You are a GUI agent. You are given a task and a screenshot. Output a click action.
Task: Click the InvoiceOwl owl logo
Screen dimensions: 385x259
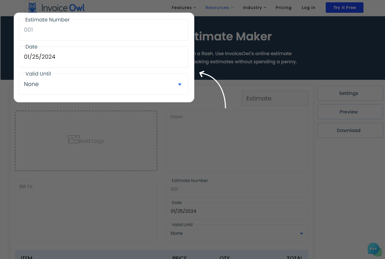coord(32,7)
